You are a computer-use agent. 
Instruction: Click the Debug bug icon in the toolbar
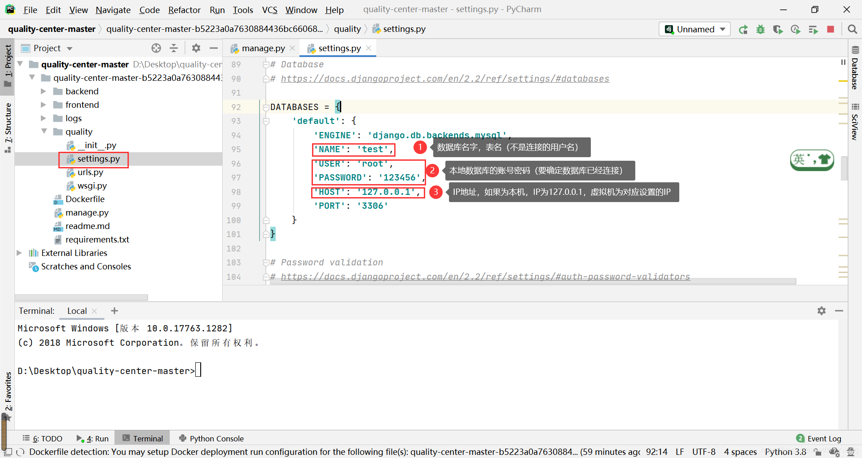761,29
